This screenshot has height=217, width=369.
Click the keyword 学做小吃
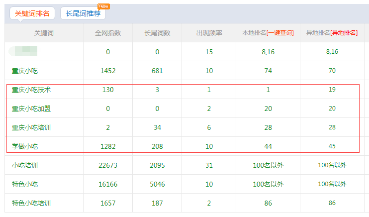tap(25, 146)
